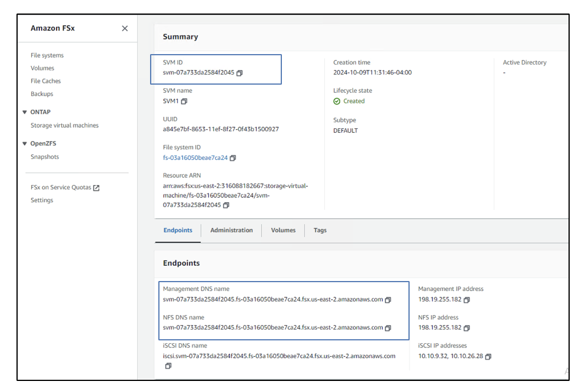Open the Volumes tab
This screenshot has width=585, height=388.
(283, 230)
